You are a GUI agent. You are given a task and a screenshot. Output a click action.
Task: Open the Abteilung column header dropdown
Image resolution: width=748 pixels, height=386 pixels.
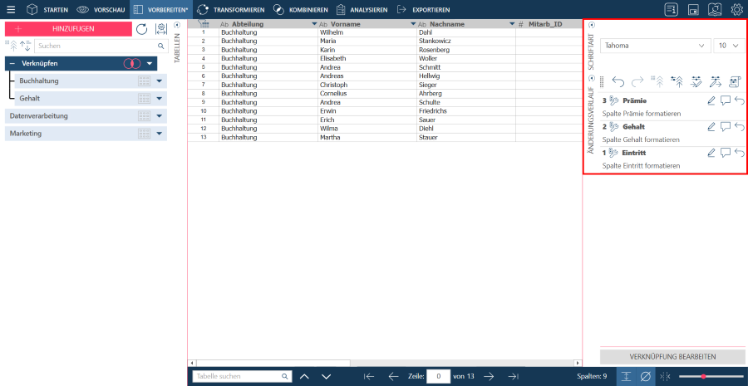coord(314,24)
